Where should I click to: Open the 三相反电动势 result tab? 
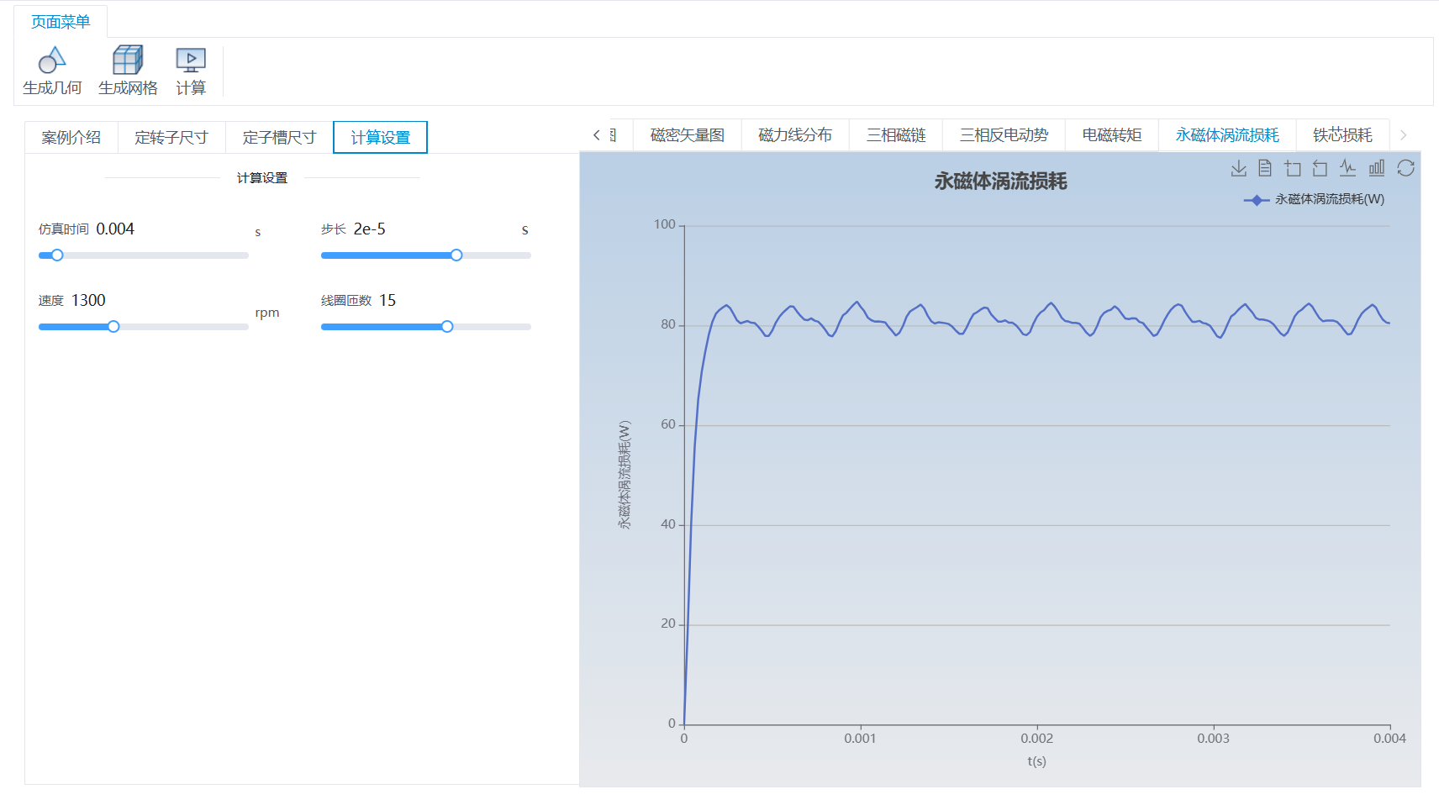tap(1004, 135)
